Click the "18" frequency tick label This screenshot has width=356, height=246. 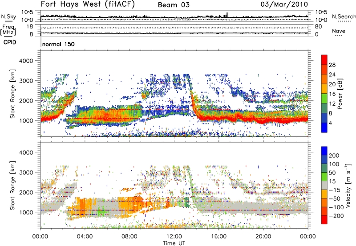[x=30, y=27]
